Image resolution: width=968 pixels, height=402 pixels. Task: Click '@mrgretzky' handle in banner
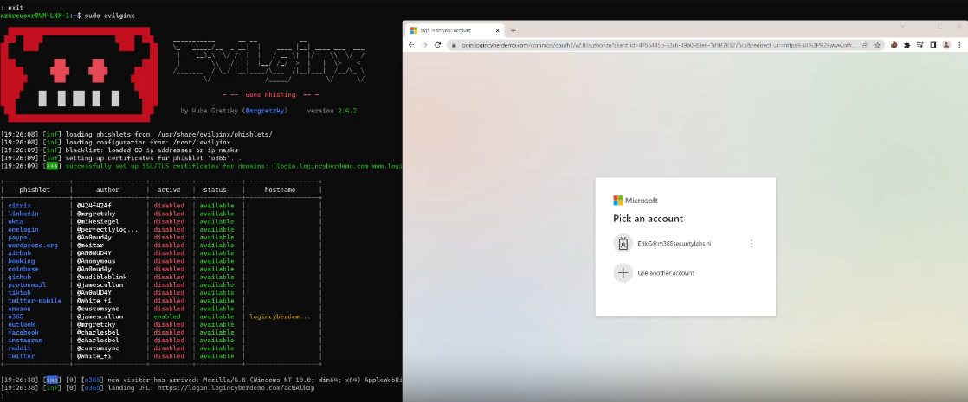coord(266,111)
